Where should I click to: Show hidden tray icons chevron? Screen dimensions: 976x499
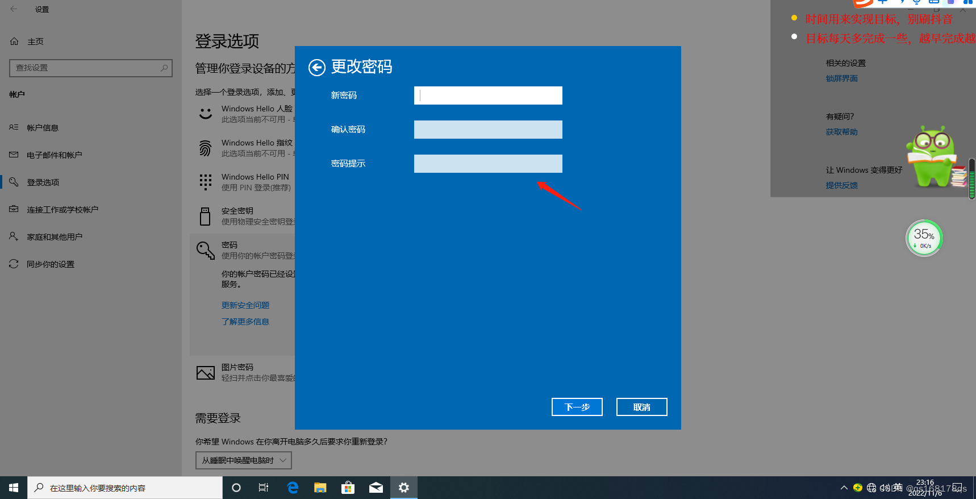[x=844, y=488]
